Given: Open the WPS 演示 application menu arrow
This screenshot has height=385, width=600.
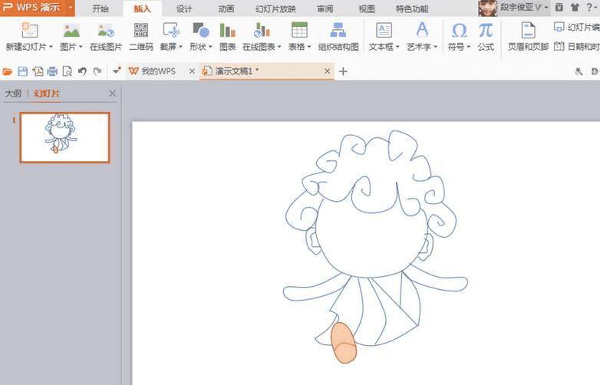Looking at the screenshot, I should pyautogui.click(x=71, y=8).
